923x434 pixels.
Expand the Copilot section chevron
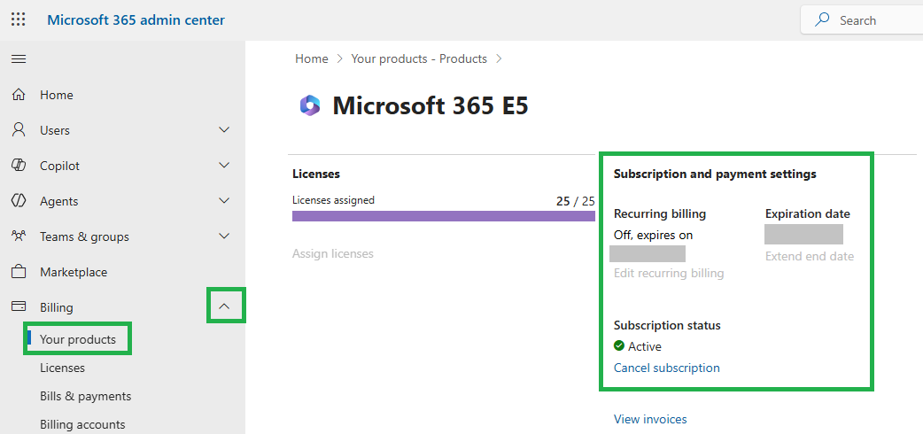tap(224, 166)
